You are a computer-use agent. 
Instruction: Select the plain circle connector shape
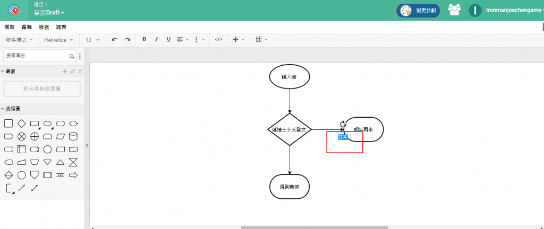pos(21,175)
